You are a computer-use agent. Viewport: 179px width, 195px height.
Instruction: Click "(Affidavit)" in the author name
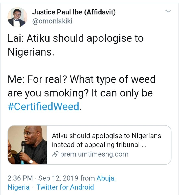point(101,12)
